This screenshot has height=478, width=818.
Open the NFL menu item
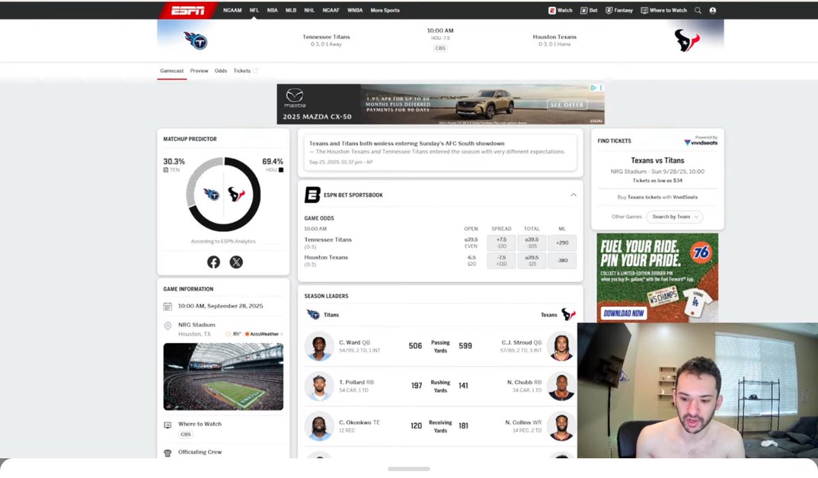tap(254, 10)
